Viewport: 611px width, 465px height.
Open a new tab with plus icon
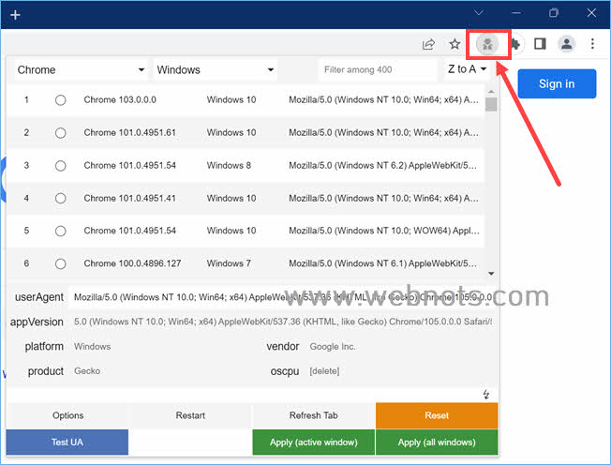[15, 15]
